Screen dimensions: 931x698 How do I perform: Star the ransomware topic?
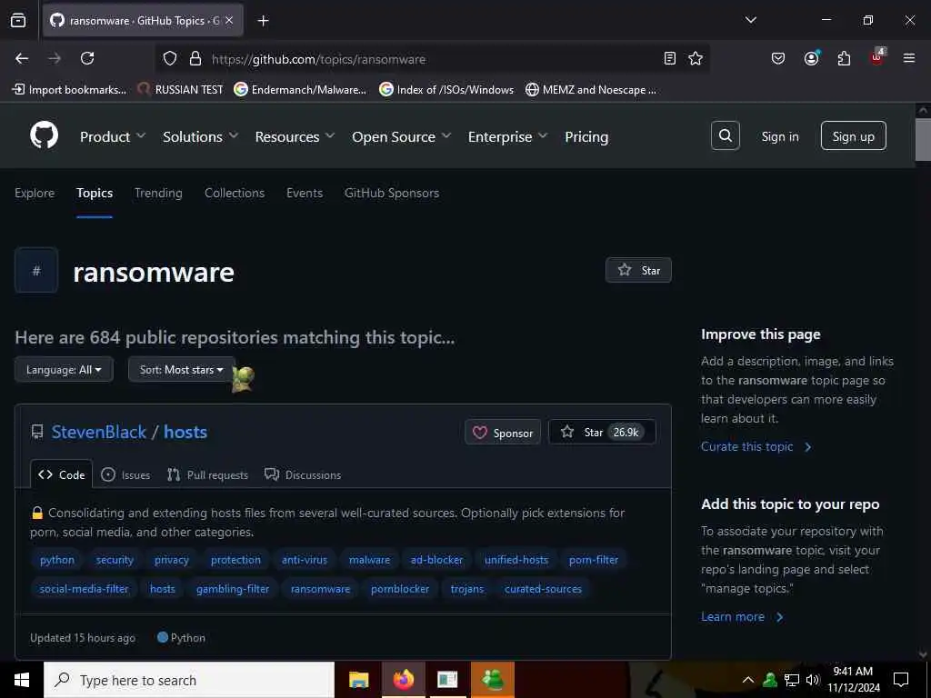click(638, 270)
